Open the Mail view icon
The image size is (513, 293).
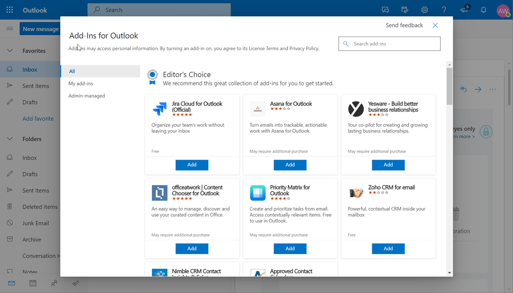coord(12,283)
